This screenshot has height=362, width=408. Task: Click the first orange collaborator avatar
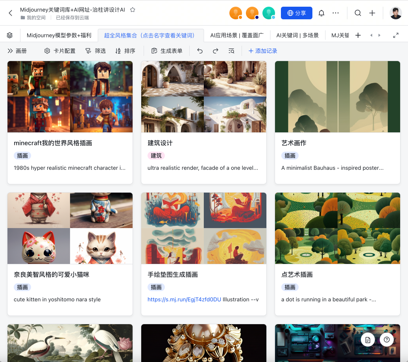(x=236, y=13)
